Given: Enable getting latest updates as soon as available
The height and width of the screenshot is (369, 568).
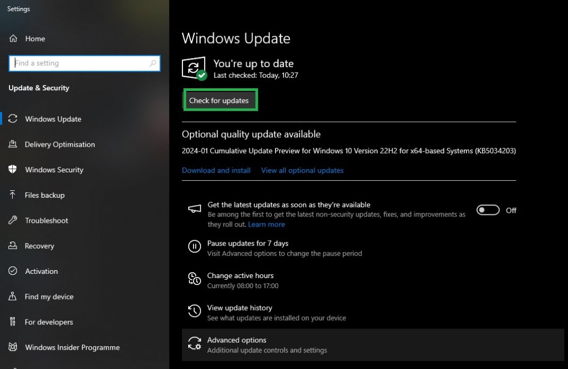Looking at the screenshot, I should [x=487, y=210].
